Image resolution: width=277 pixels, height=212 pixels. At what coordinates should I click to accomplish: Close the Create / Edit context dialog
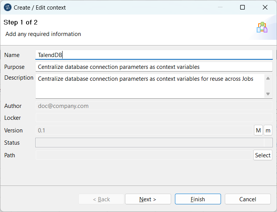click(x=265, y=7)
